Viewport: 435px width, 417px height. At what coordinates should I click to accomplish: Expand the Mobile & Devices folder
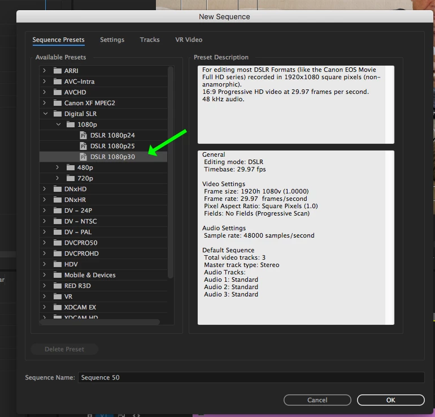tap(45, 275)
